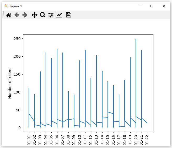The image size is (172, 148).
Task: Click the x-axis date label 01-01
Action: coord(29,140)
